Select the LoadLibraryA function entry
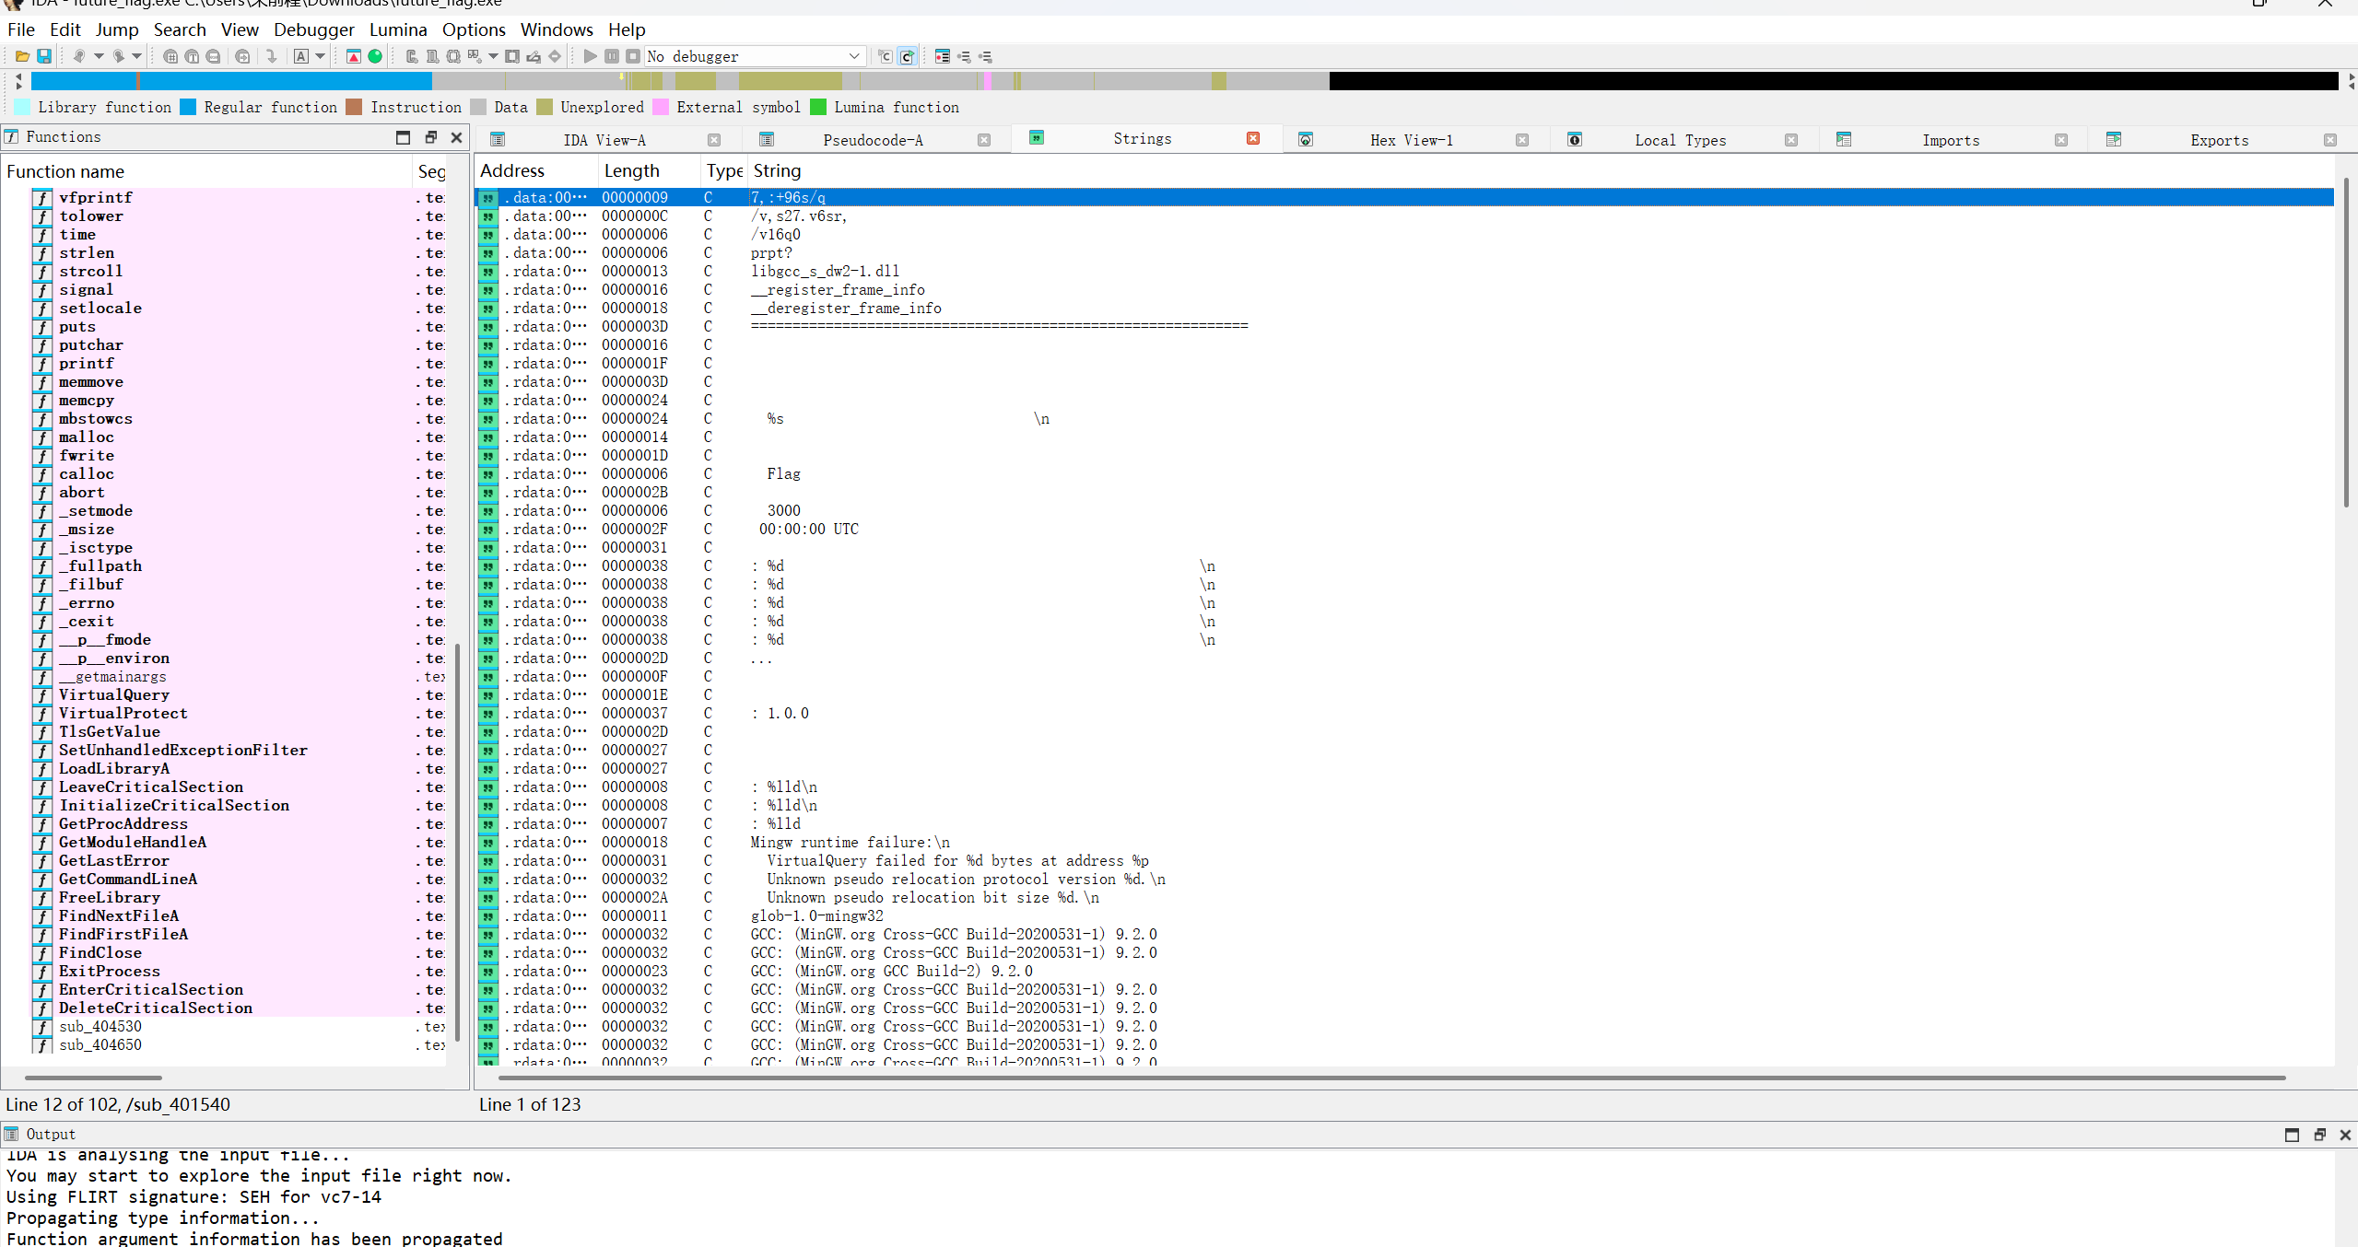The width and height of the screenshot is (2358, 1247). tap(114, 768)
